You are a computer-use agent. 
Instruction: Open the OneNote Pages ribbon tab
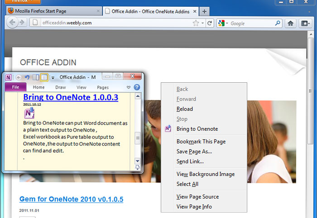tap(103, 87)
